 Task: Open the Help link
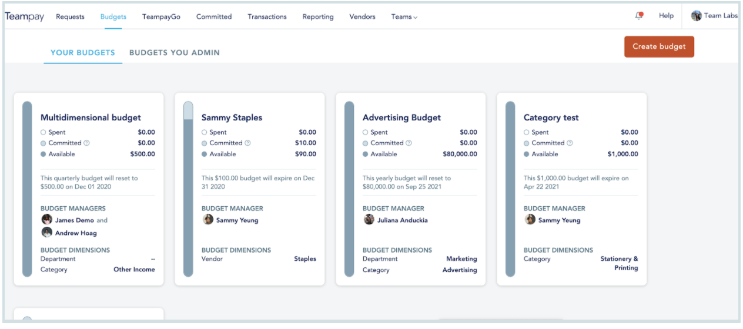pyautogui.click(x=666, y=16)
